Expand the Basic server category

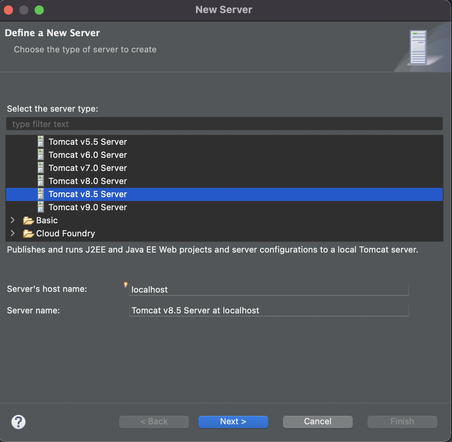pos(13,220)
